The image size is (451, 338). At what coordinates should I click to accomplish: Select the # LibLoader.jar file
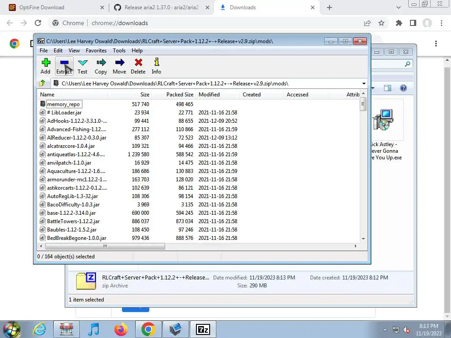click(x=64, y=113)
